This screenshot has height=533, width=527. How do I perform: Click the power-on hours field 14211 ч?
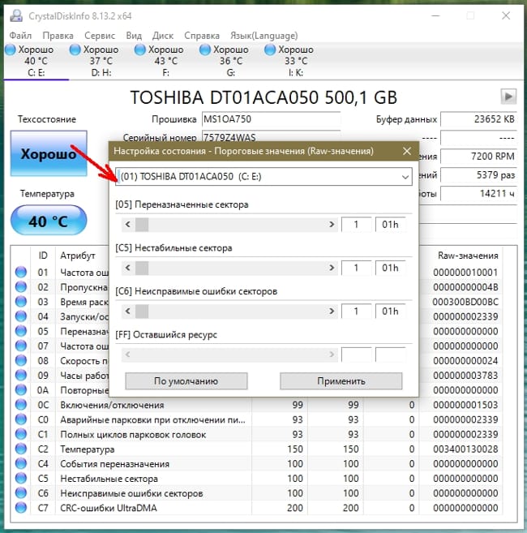pos(478,194)
